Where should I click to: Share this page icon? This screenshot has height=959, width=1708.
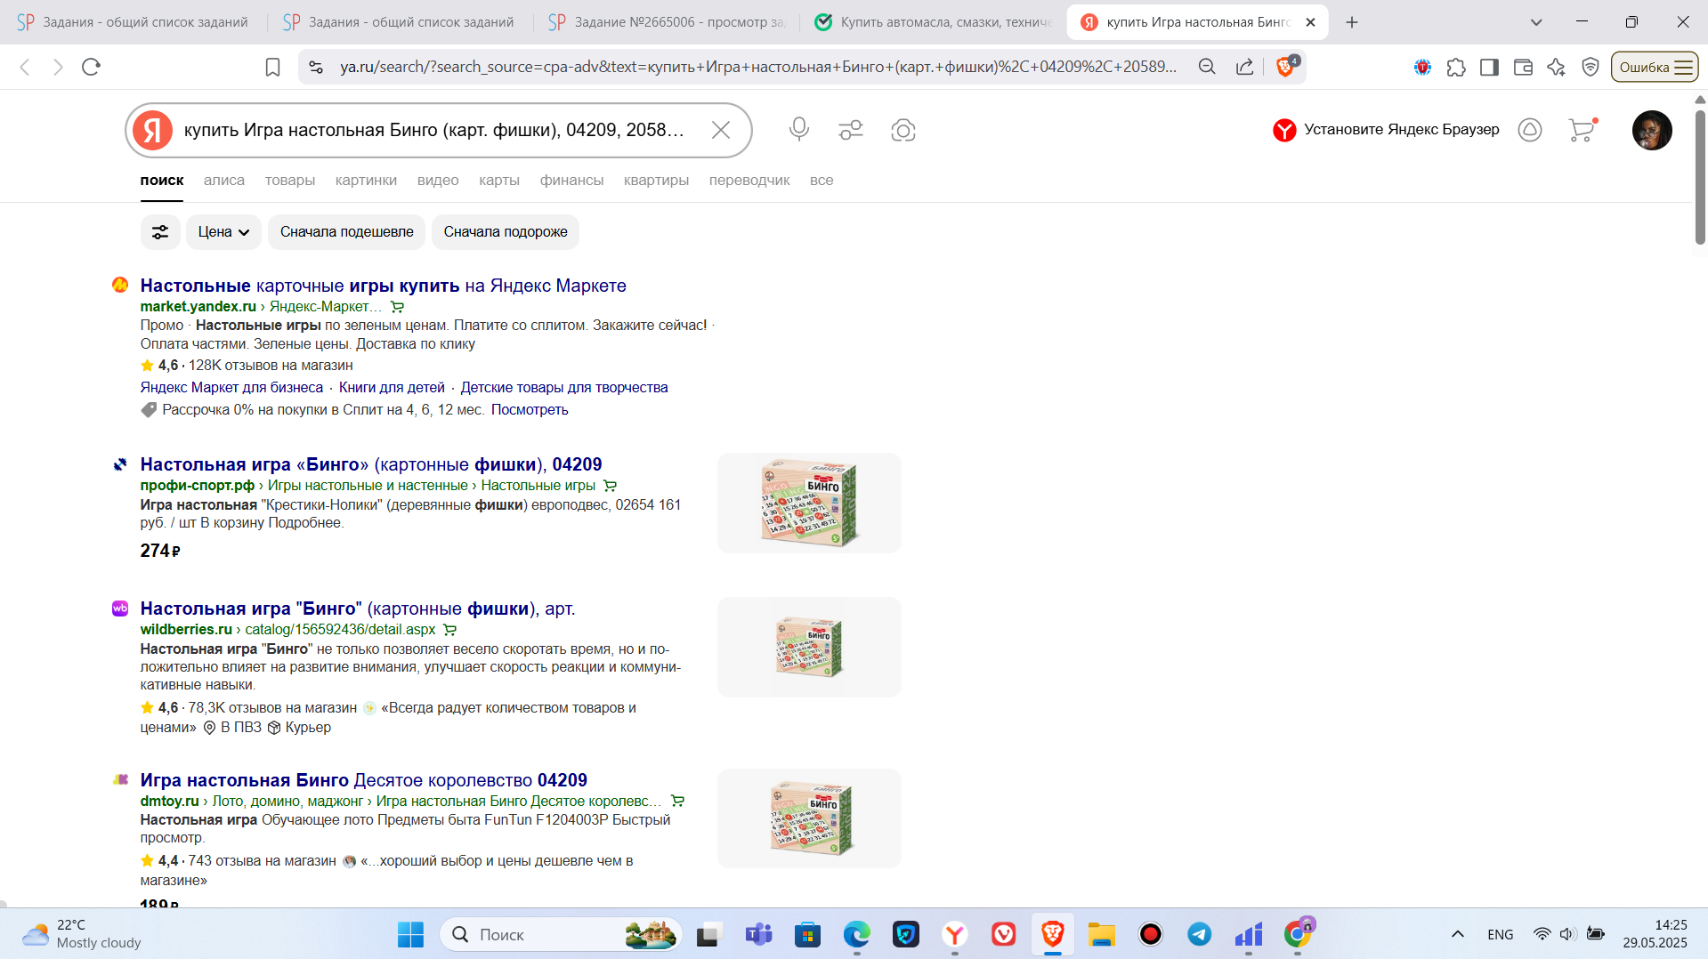(1245, 67)
